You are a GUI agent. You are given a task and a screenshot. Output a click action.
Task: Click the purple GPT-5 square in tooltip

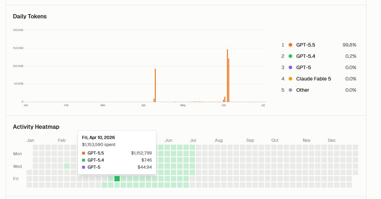tap(84, 167)
